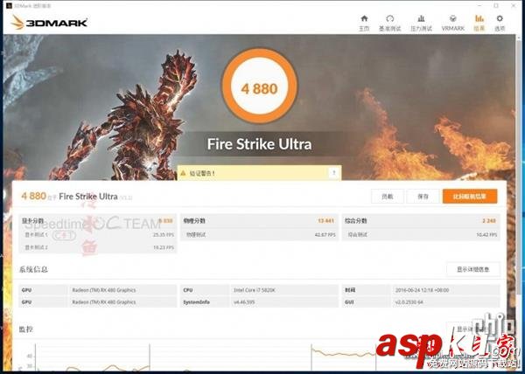Click the question mark on warning banner

(333, 173)
